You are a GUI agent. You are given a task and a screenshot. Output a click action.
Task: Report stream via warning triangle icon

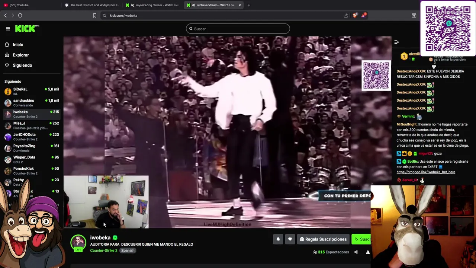tap(368, 252)
